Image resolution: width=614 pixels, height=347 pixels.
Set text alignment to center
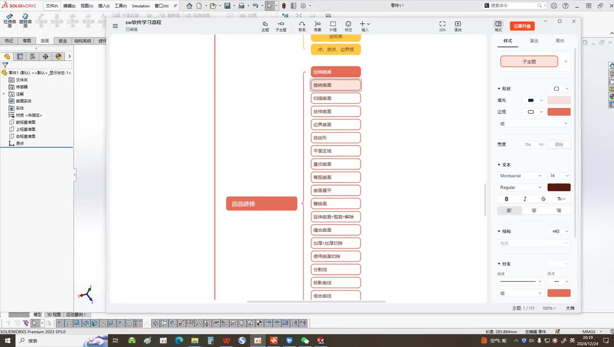[534, 211]
